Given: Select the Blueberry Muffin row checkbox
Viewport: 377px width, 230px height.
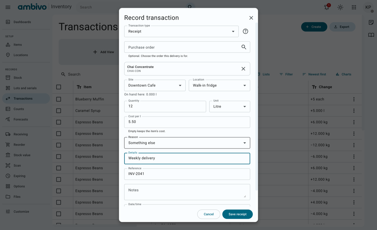Looking at the screenshot, I should [x=59, y=99].
